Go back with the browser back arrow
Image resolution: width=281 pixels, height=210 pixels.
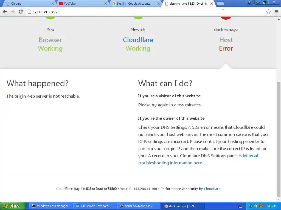(x=5, y=11)
